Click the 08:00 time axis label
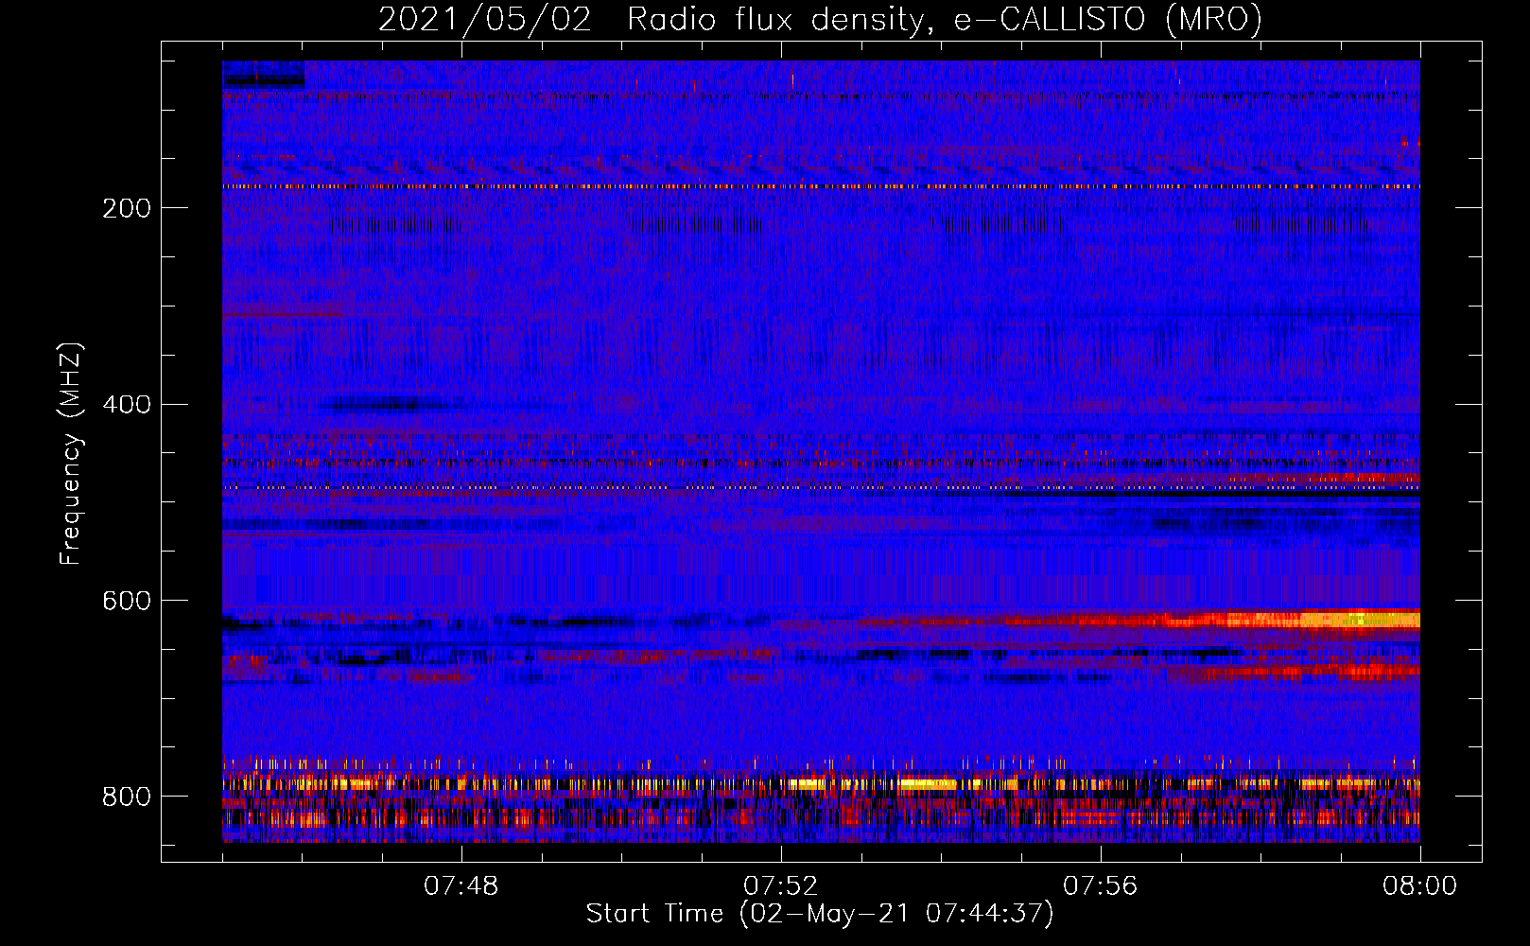Image resolution: width=1530 pixels, height=946 pixels. (x=1419, y=886)
